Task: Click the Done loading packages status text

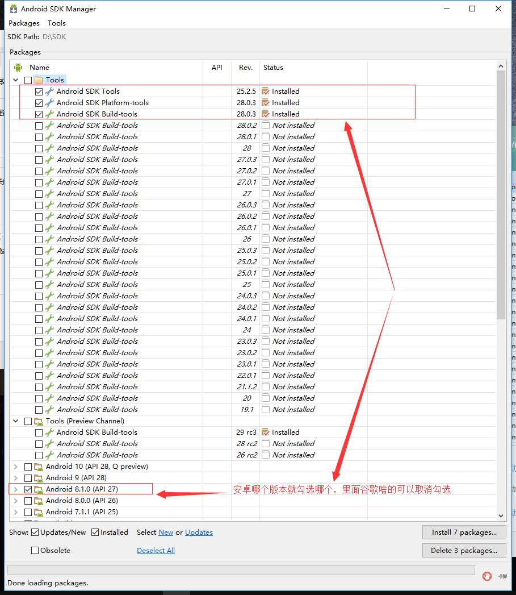Action: pyautogui.click(x=48, y=583)
